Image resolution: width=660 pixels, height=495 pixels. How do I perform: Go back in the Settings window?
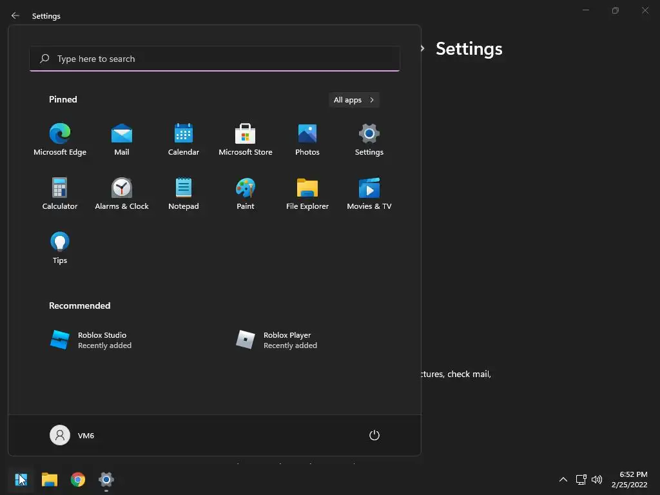pyautogui.click(x=15, y=15)
